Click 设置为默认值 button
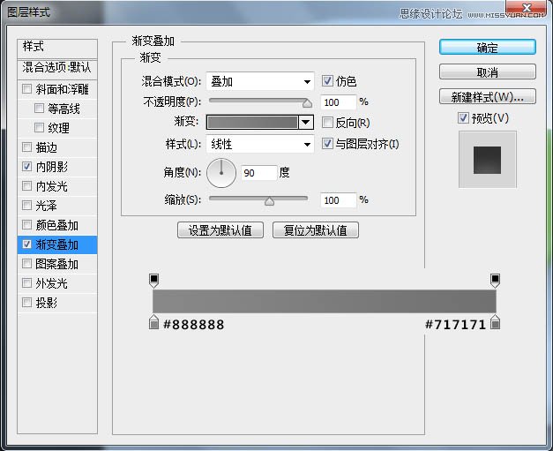The image size is (553, 451). tap(220, 230)
